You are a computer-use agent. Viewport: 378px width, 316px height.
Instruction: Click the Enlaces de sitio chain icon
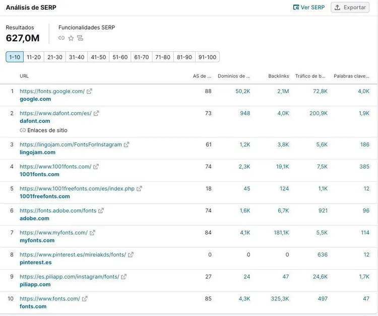click(x=23, y=130)
